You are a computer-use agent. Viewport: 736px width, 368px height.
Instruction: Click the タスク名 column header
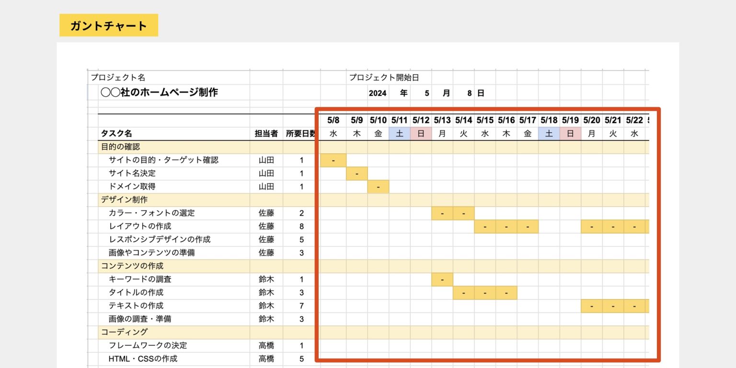(116, 134)
